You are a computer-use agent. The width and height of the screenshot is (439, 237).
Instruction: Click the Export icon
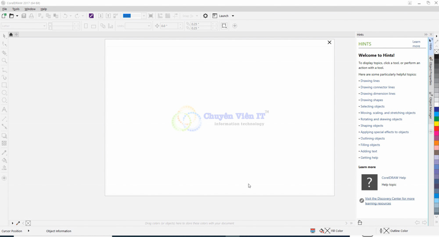pyautogui.click(x=108, y=16)
